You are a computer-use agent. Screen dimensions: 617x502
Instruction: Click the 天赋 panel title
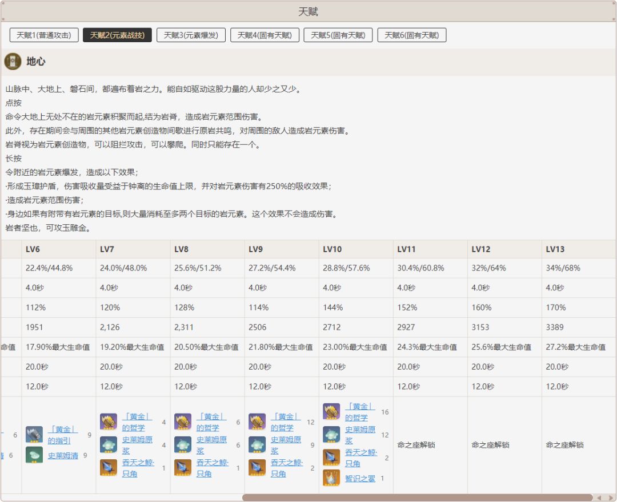[x=308, y=12]
